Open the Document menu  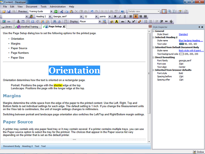[31, 6]
